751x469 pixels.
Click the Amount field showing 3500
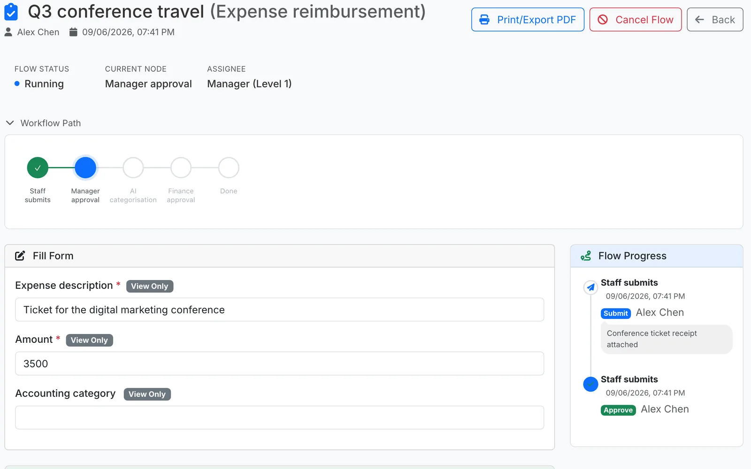click(280, 363)
